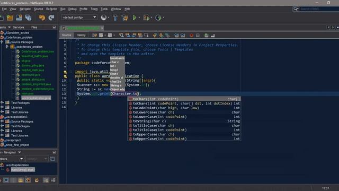Click the Find Previous Occurrence icon
The width and height of the screenshot is (339, 191).
[128, 35]
